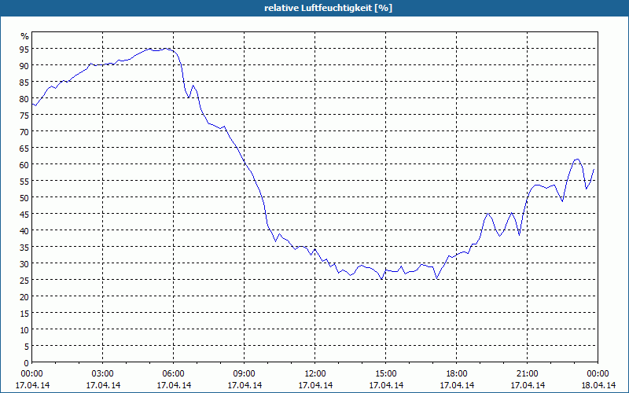This screenshot has width=629, height=393.
Task: Select the 18:00 time axis label
Action: tap(457, 374)
